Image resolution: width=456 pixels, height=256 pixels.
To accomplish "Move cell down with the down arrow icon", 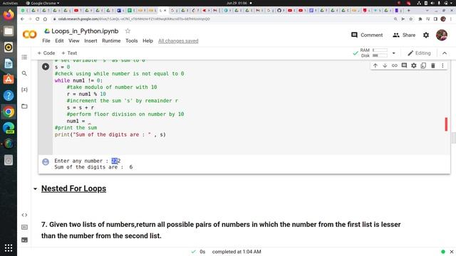I will [x=385, y=65].
